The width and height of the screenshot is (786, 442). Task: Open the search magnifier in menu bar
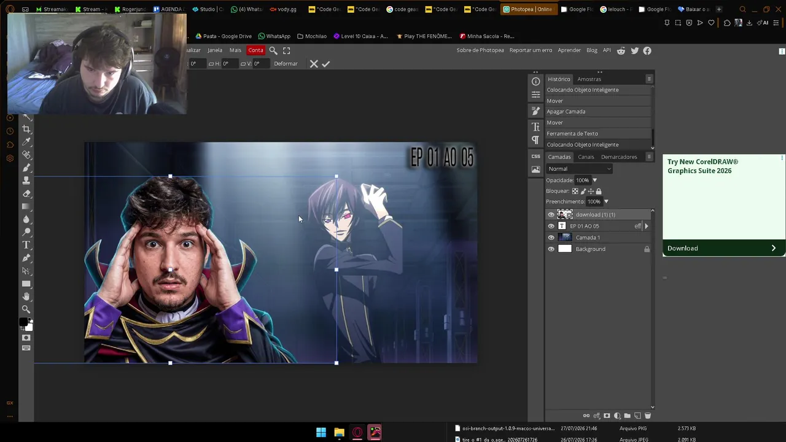[x=273, y=50]
